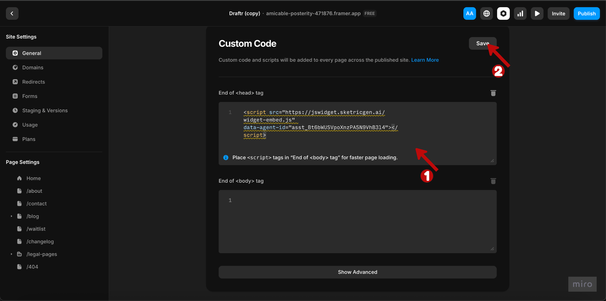Preview the site using the play icon
The image size is (606, 301).
tap(537, 13)
